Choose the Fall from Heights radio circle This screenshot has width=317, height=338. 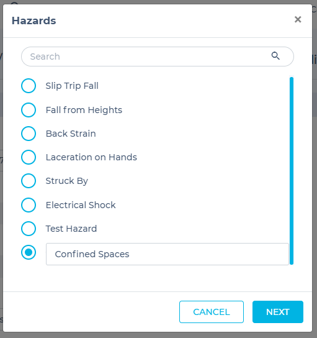tap(29, 110)
